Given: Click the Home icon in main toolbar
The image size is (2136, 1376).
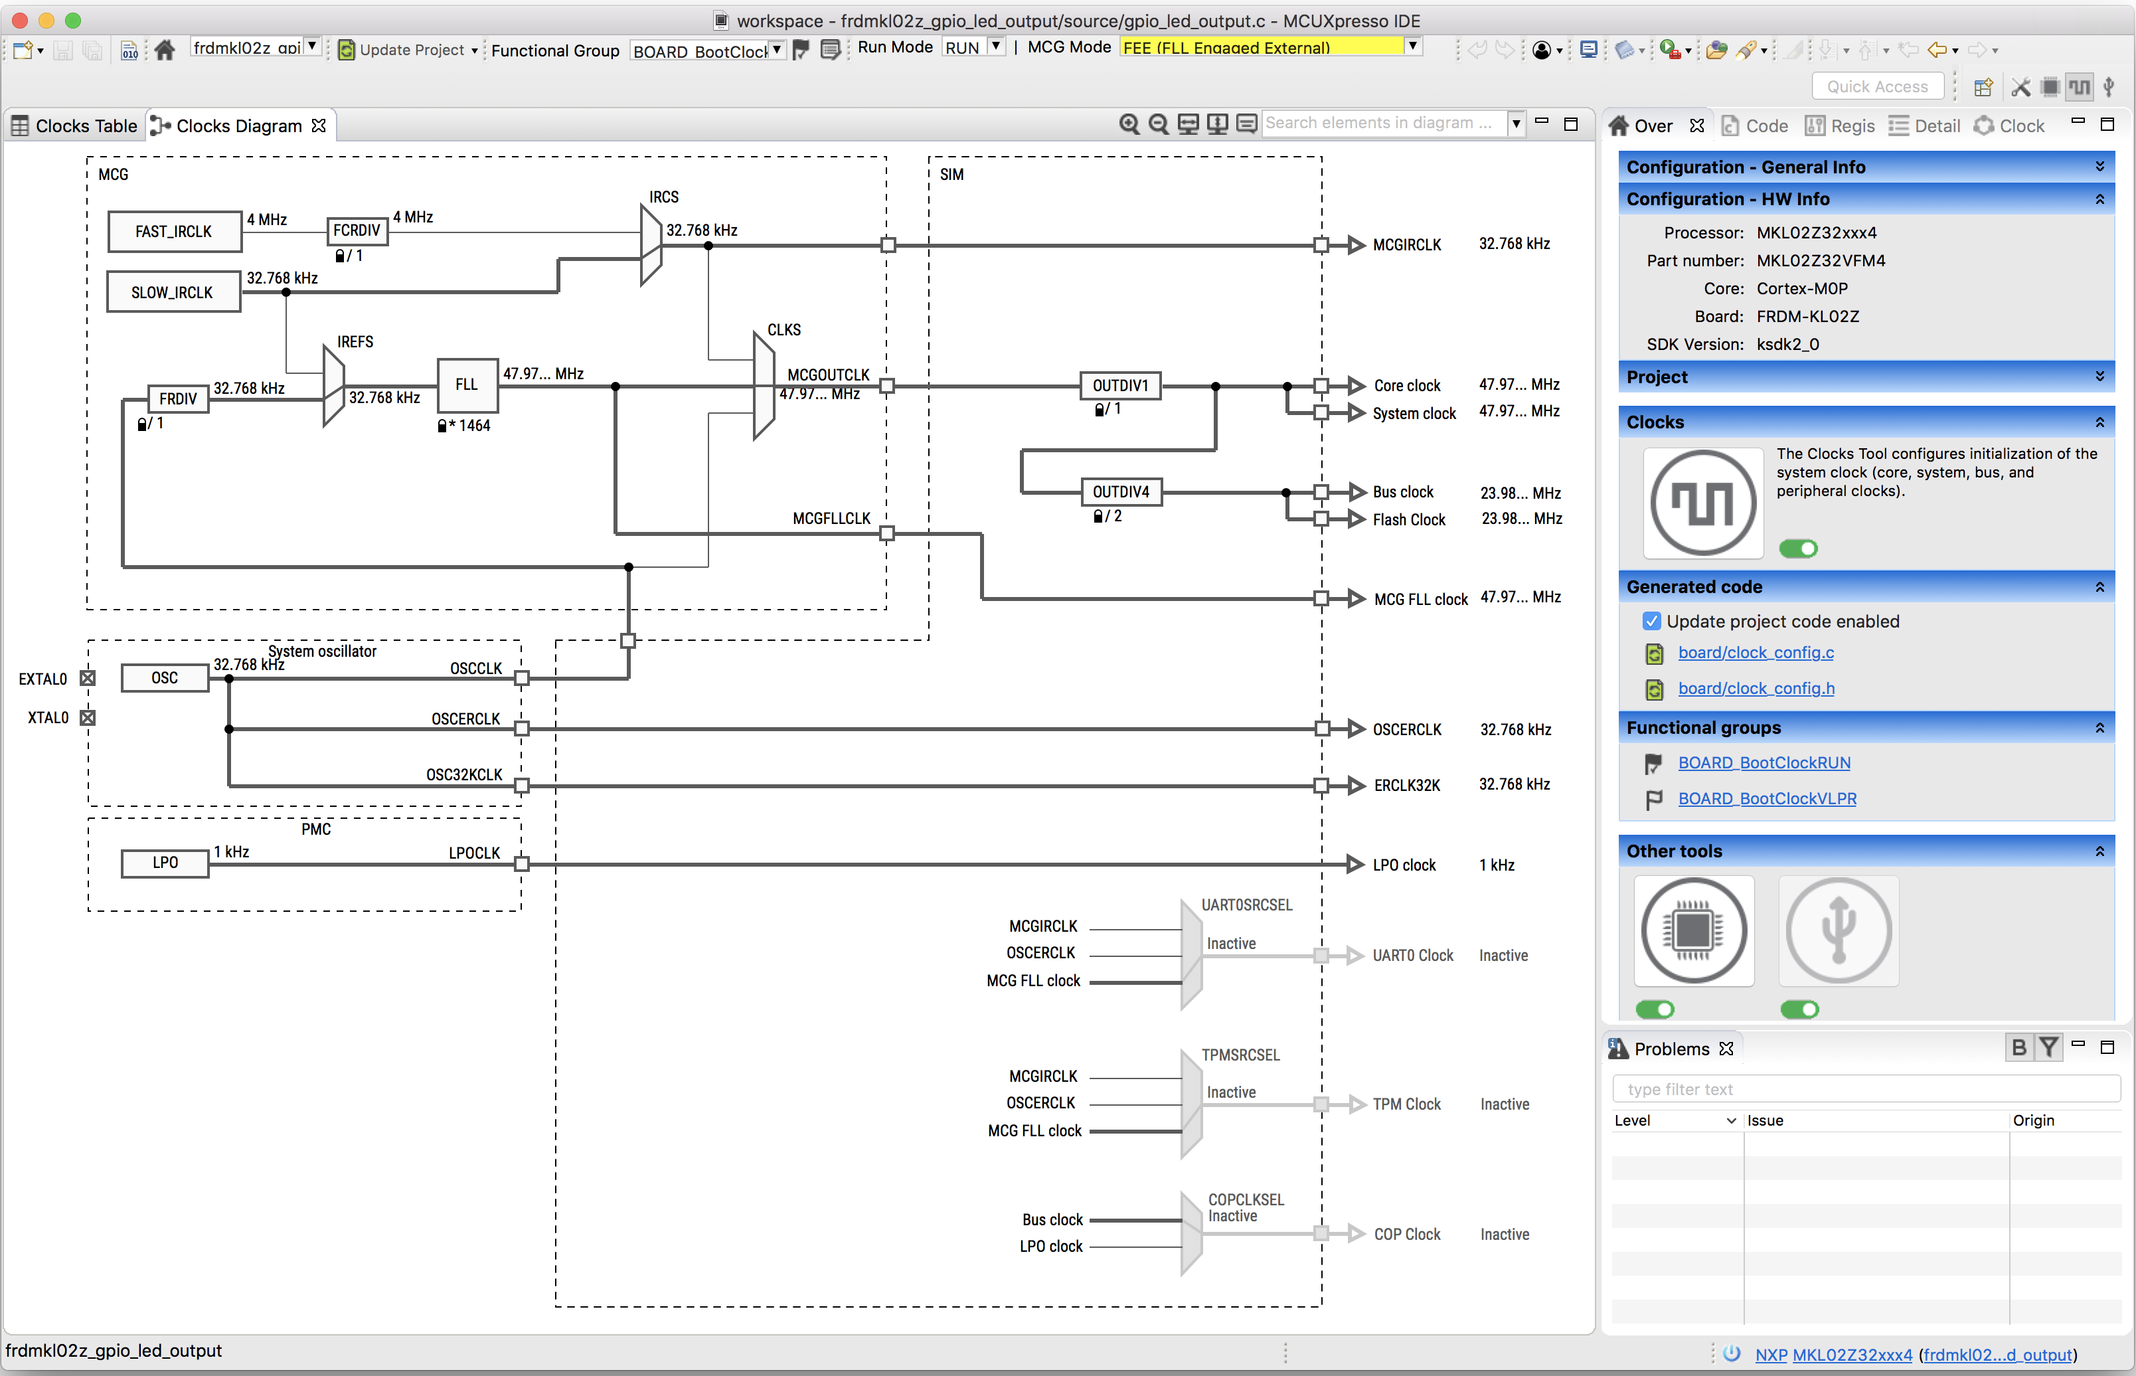Looking at the screenshot, I should (165, 50).
